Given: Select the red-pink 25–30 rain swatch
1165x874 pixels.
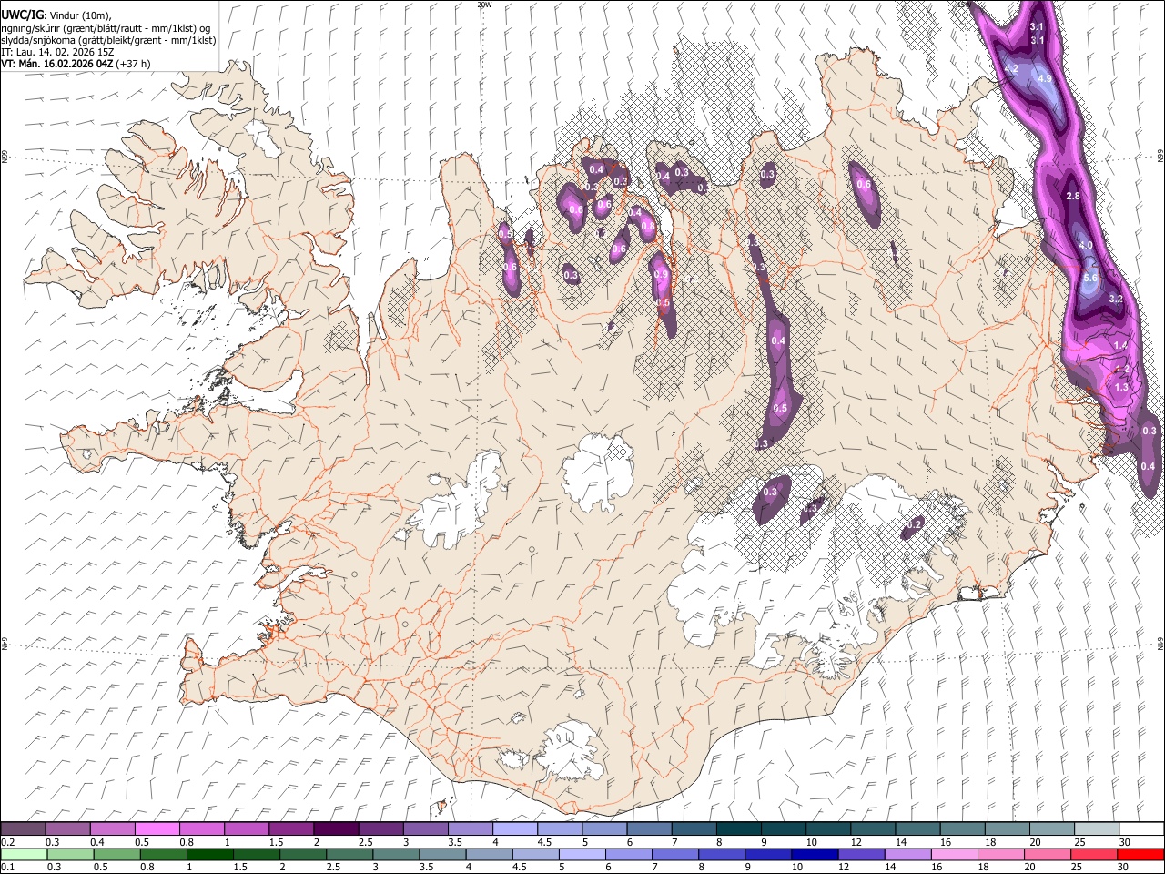Looking at the screenshot, I should (1094, 855).
